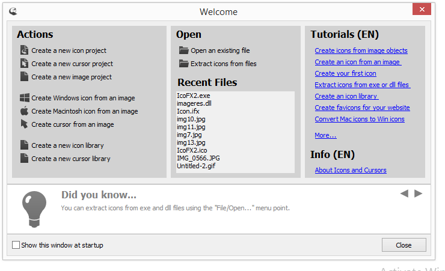Show the next tip with right arrow
Image resolution: width=445 pixels, height=271 pixels.
tap(419, 193)
